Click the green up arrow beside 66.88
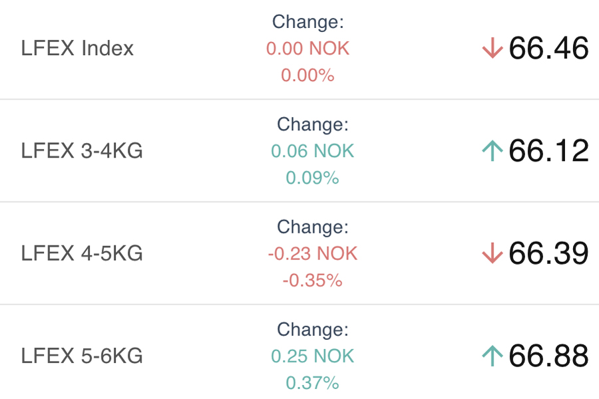The height and width of the screenshot is (399, 599). tap(493, 356)
